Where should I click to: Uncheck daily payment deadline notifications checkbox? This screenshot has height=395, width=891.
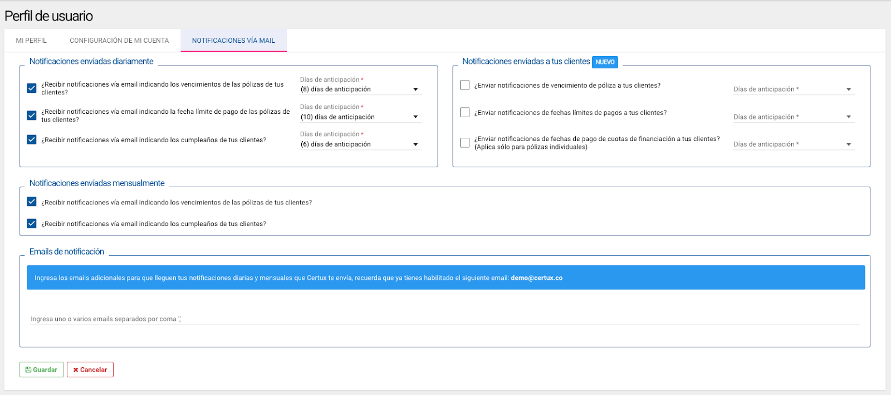32,116
